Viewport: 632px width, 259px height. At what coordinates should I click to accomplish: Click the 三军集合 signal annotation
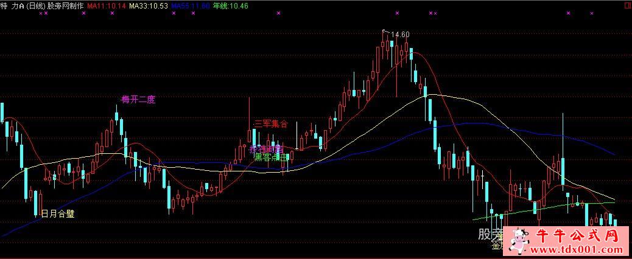pos(270,123)
